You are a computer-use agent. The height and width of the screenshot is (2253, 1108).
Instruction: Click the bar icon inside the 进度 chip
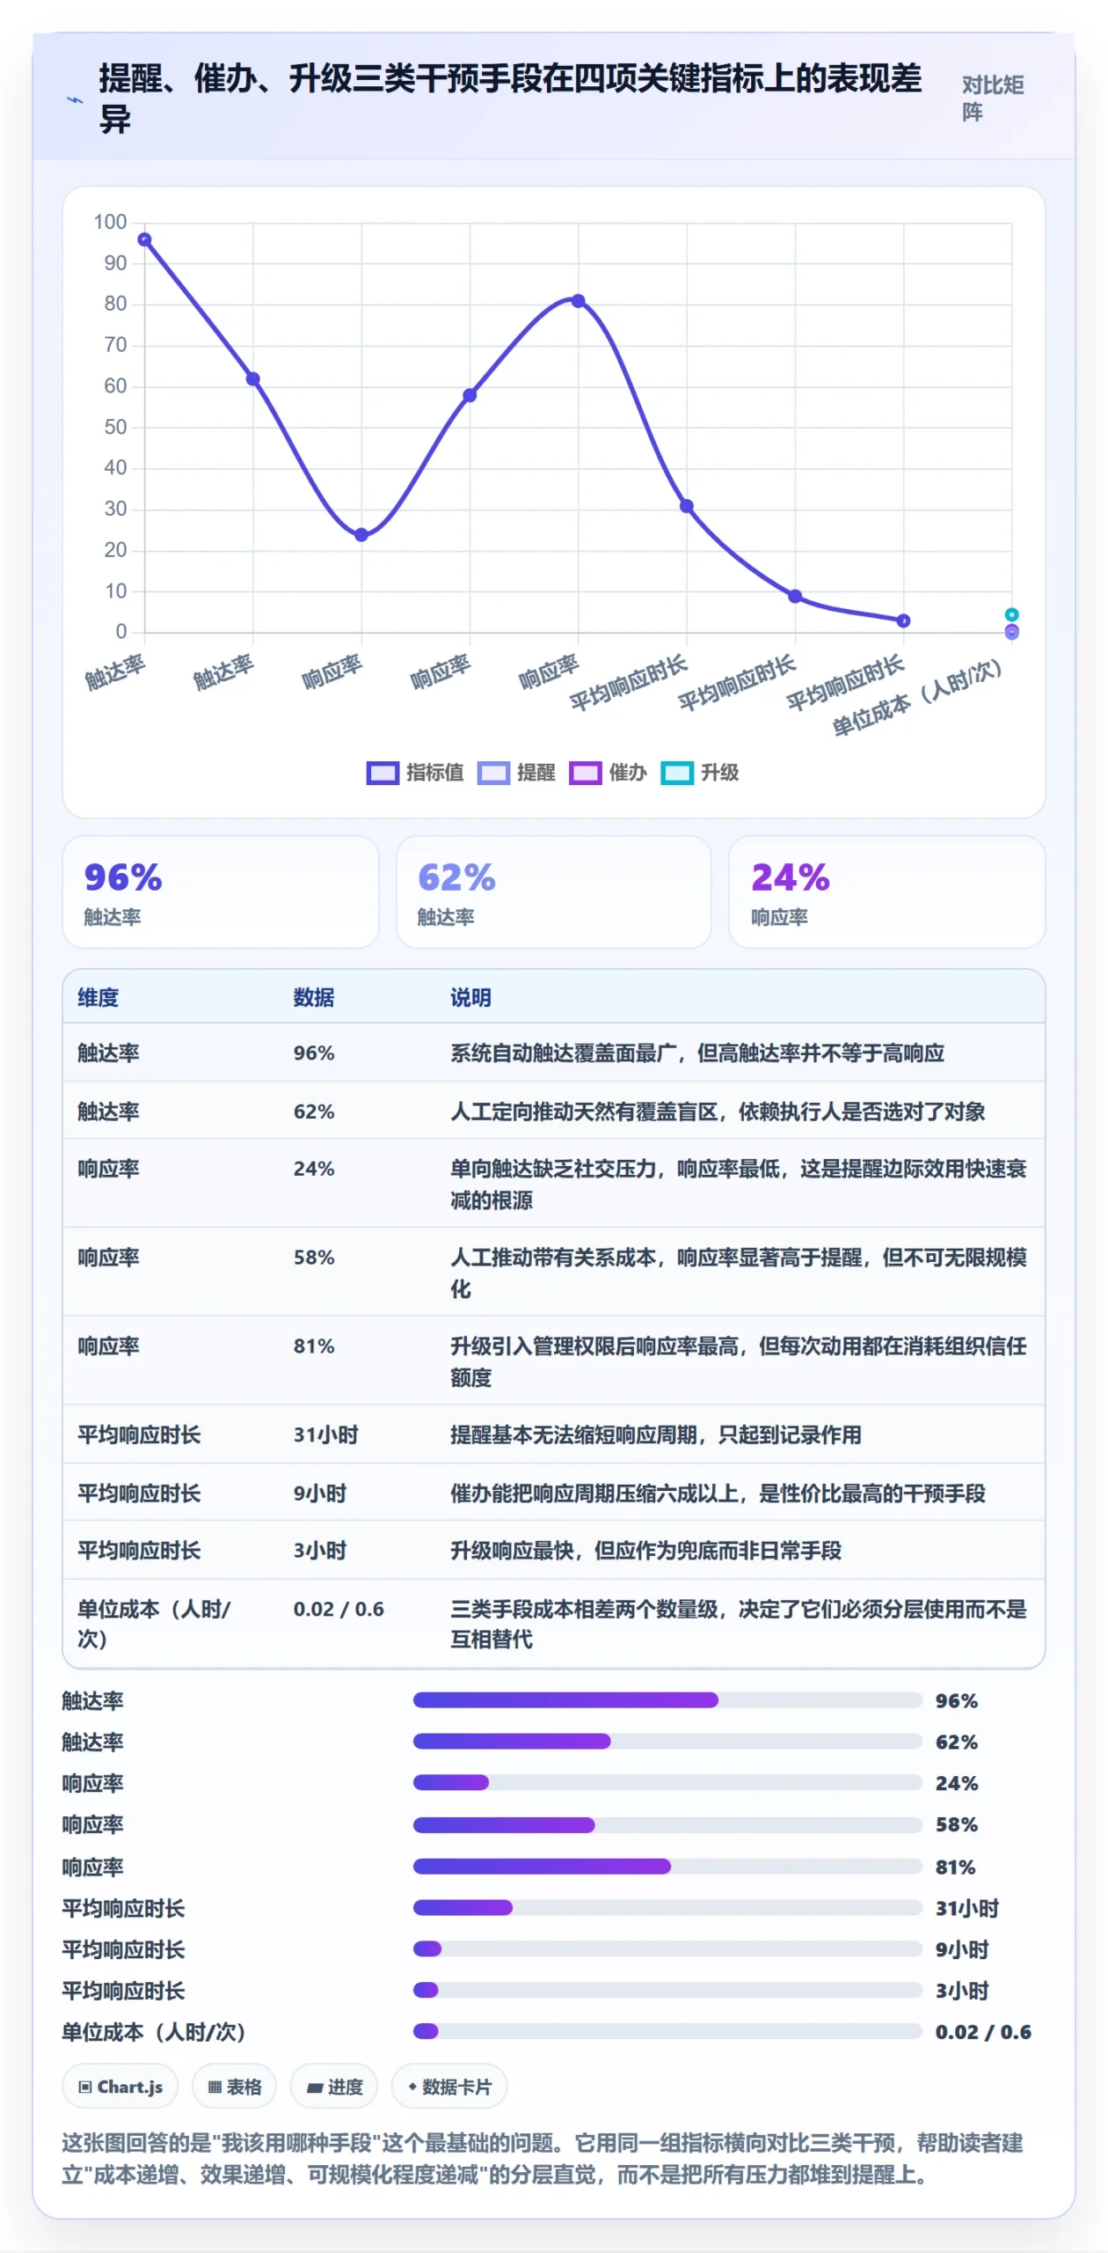click(315, 2088)
